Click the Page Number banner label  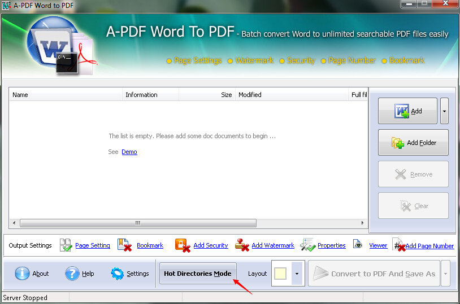pyautogui.click(x=351, y=60)
